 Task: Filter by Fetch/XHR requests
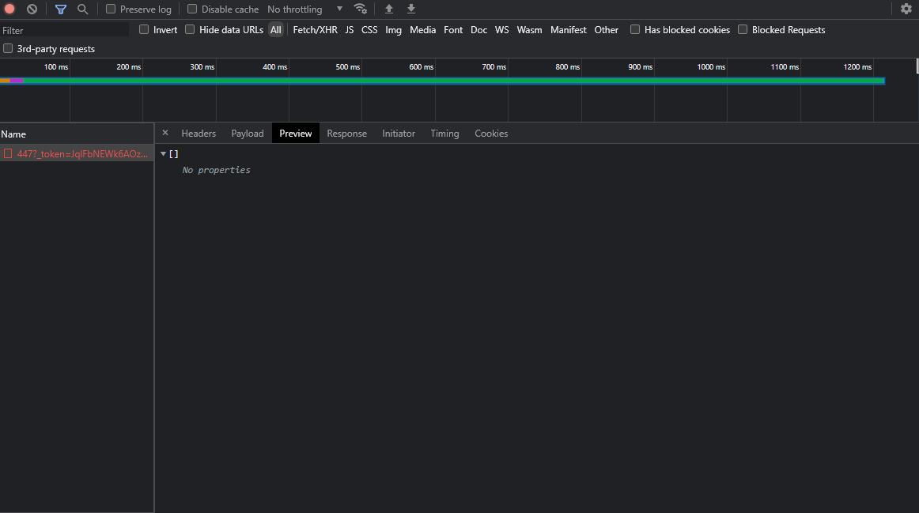tap(316, 30)
